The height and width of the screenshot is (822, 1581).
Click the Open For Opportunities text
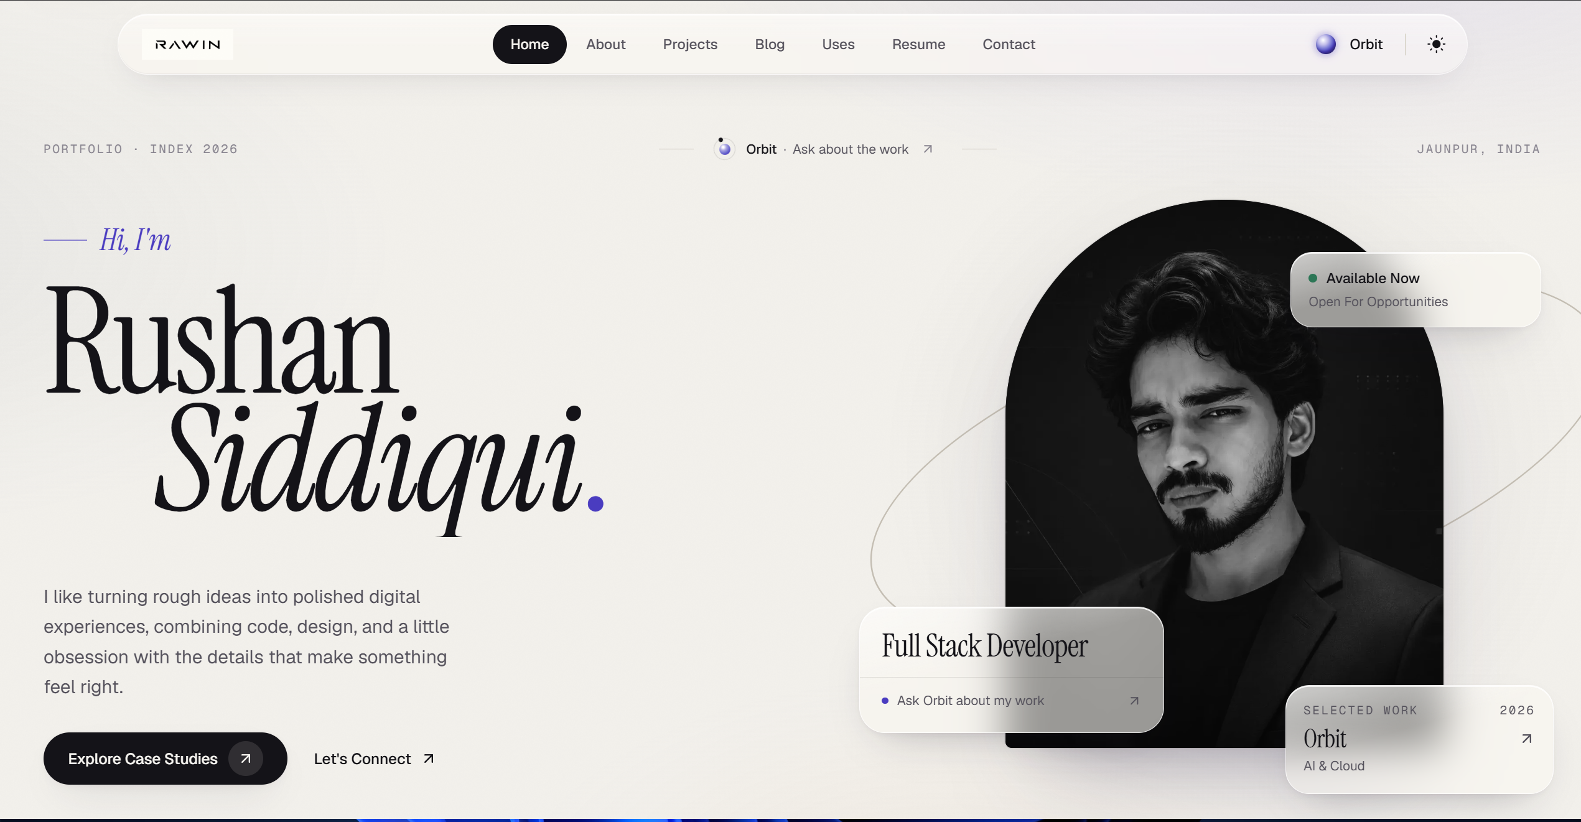pyautogui.click(x=1378, y=302)
